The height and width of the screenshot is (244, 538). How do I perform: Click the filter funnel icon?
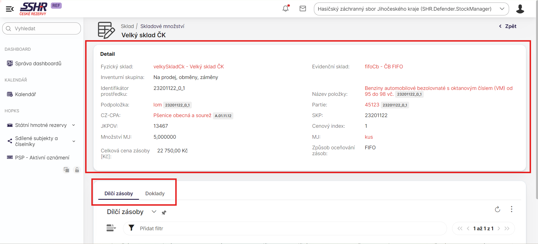131,228
